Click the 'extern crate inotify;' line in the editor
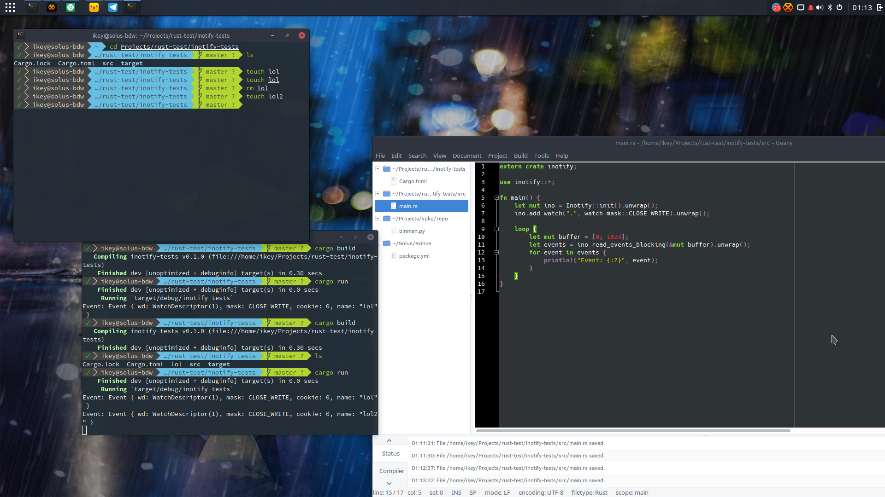This screenshot has height=497, width=885. pyautogui.click(x=538, y=167)
